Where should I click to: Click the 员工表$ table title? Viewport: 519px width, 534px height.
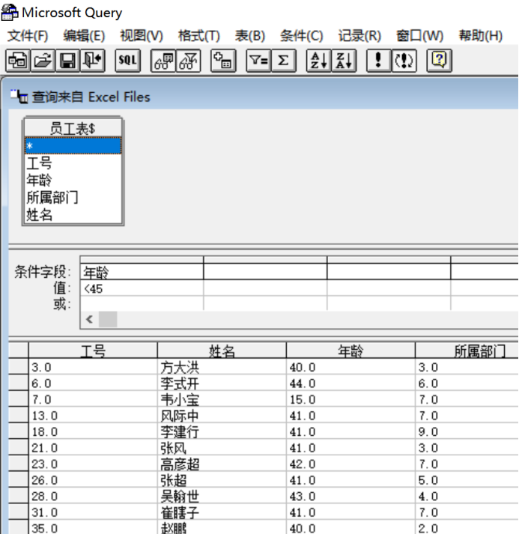point(73,128)
